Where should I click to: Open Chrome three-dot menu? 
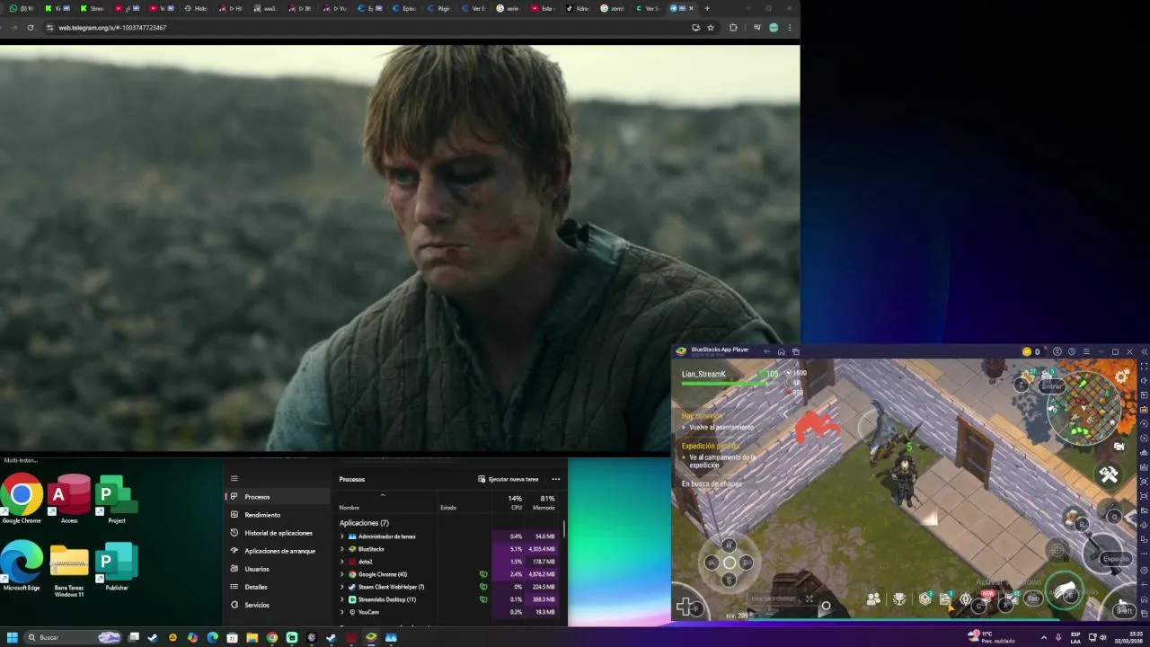point(790,28)
